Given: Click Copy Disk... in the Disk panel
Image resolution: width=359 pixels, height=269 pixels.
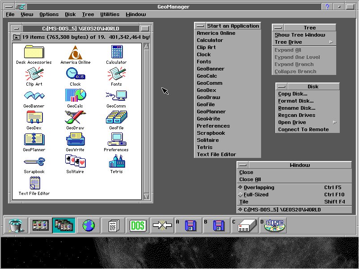Looking at the screenshot, I should pyautogui.click(x=308, y=94).
